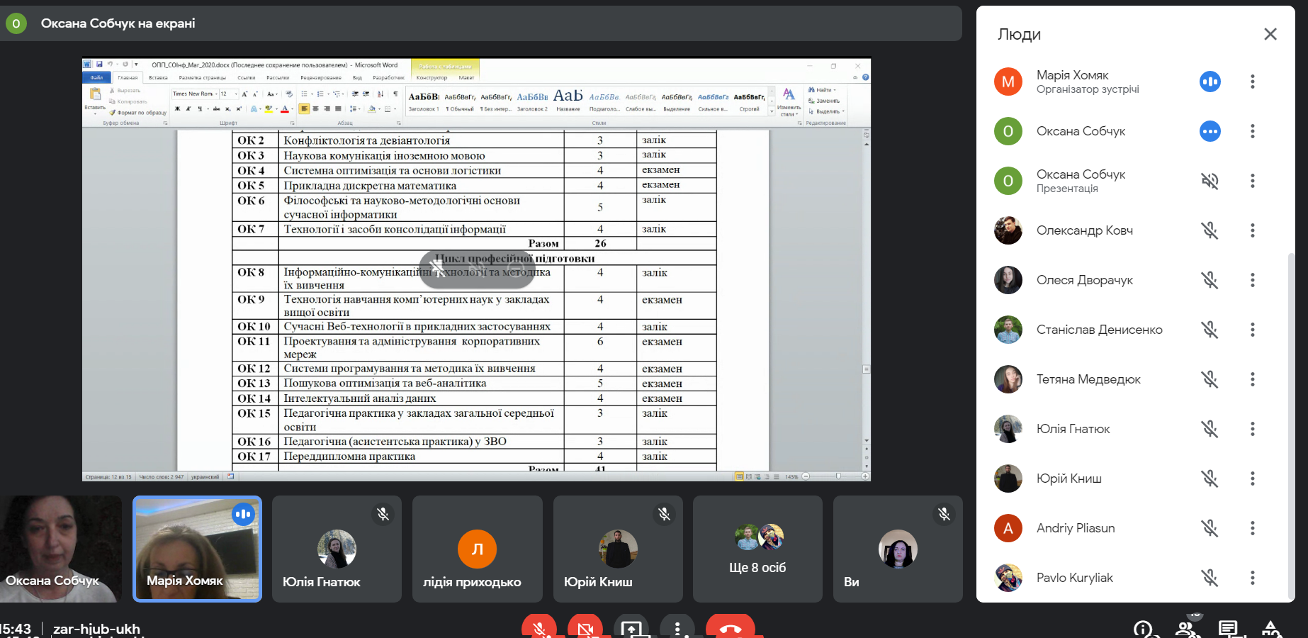Click the present screen icon
Image resolution: width=1308 pixels, height=638 pixels.
coord(631,628)
